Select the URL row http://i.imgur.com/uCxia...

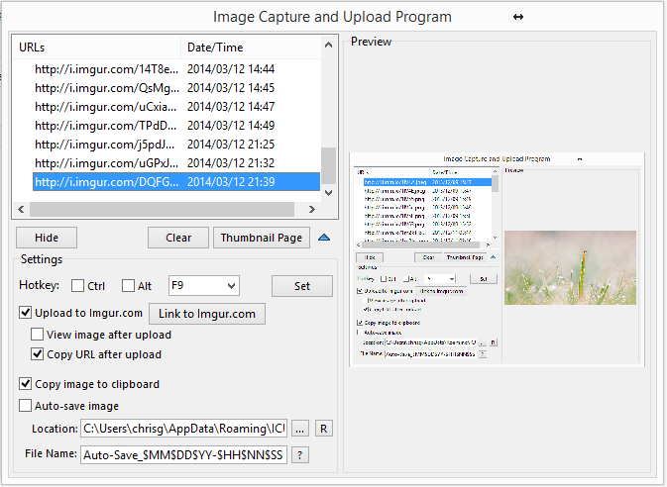coord(176,107)
